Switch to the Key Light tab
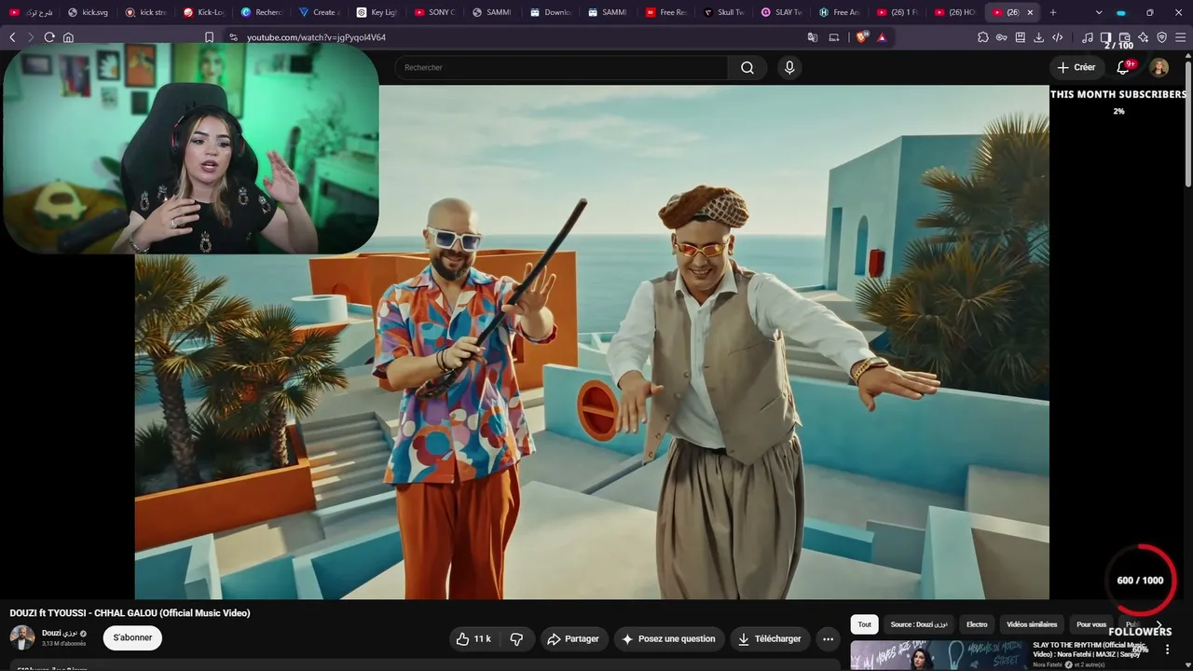This screenshot has height=671, width=1193. (x=377, y=12)
